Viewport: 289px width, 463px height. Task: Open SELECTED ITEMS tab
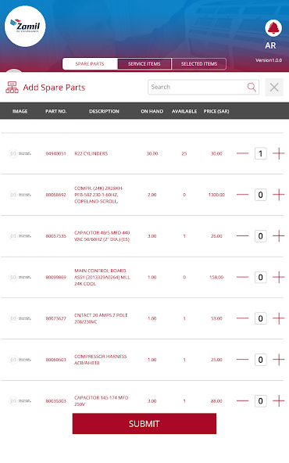(199, 64)
